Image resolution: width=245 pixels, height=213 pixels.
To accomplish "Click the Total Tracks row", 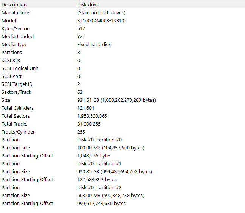I will click(x=14, y=124).
